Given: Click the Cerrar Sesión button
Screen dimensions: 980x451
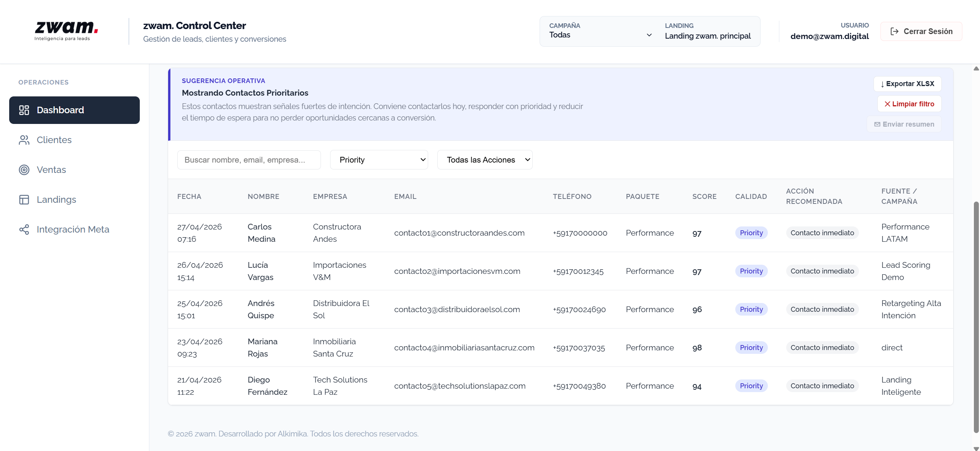Looking at the screenshot, I should tap(921, 31).
